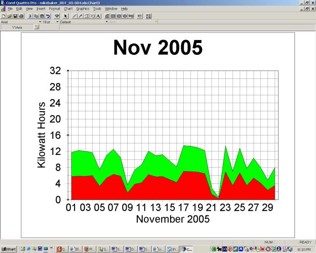Click the Undo arrow icon
The image size is (316, 253).
click(48, 16)
